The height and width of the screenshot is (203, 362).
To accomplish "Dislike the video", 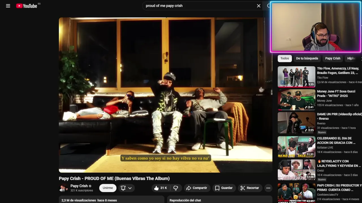I will pyautogui.click(x=176, y=188).
